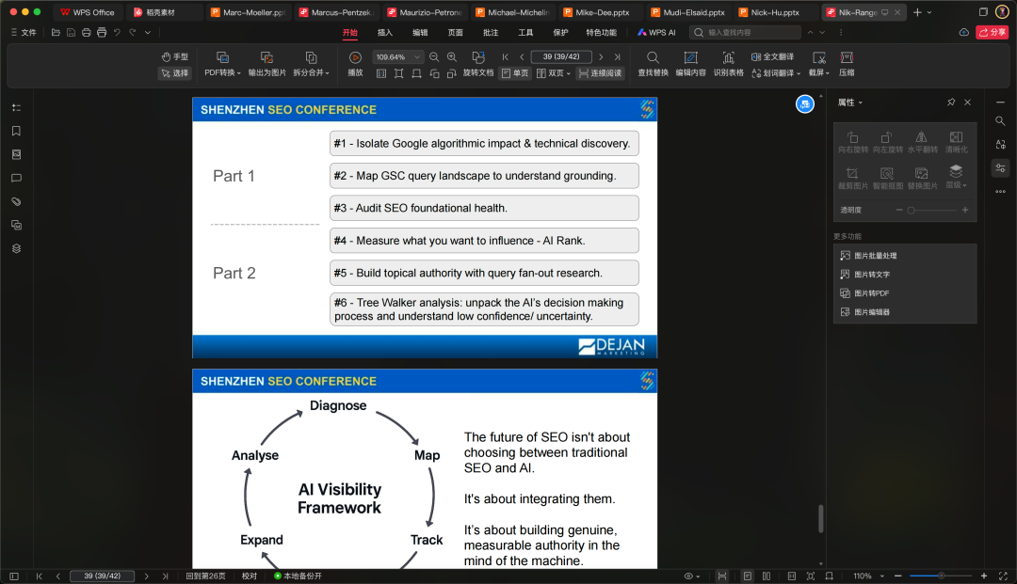The height and width of the screenshot is (584, 1017).
Task: Click the blue floating assistant button
Action: click(x=805, y=103)
